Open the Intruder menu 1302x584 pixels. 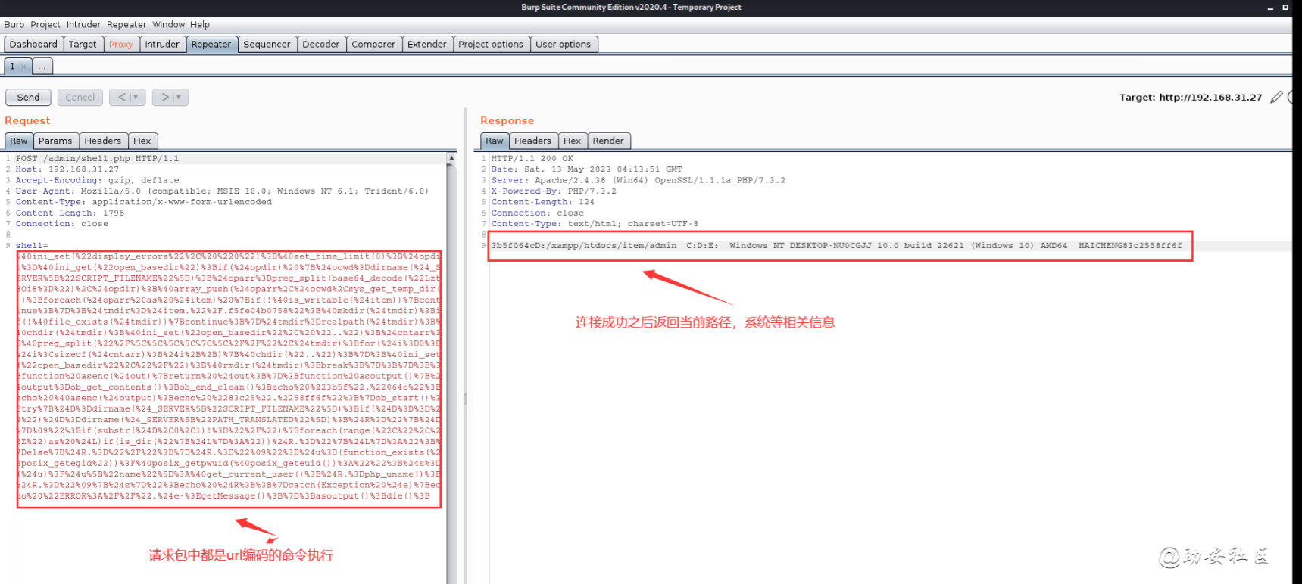[83, 24]
